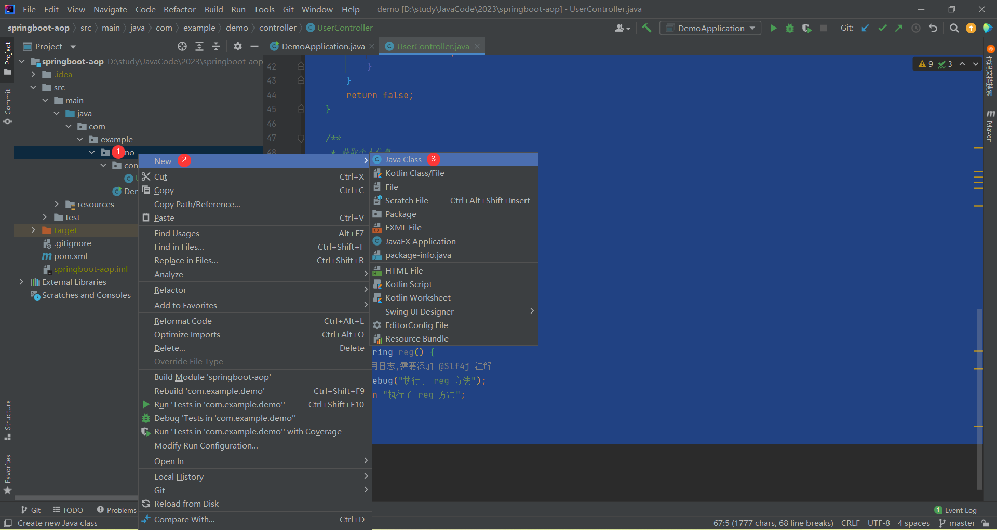The image size is (997, 530).
Task: Click the 4 spaces indent setting
Action: 913,523
